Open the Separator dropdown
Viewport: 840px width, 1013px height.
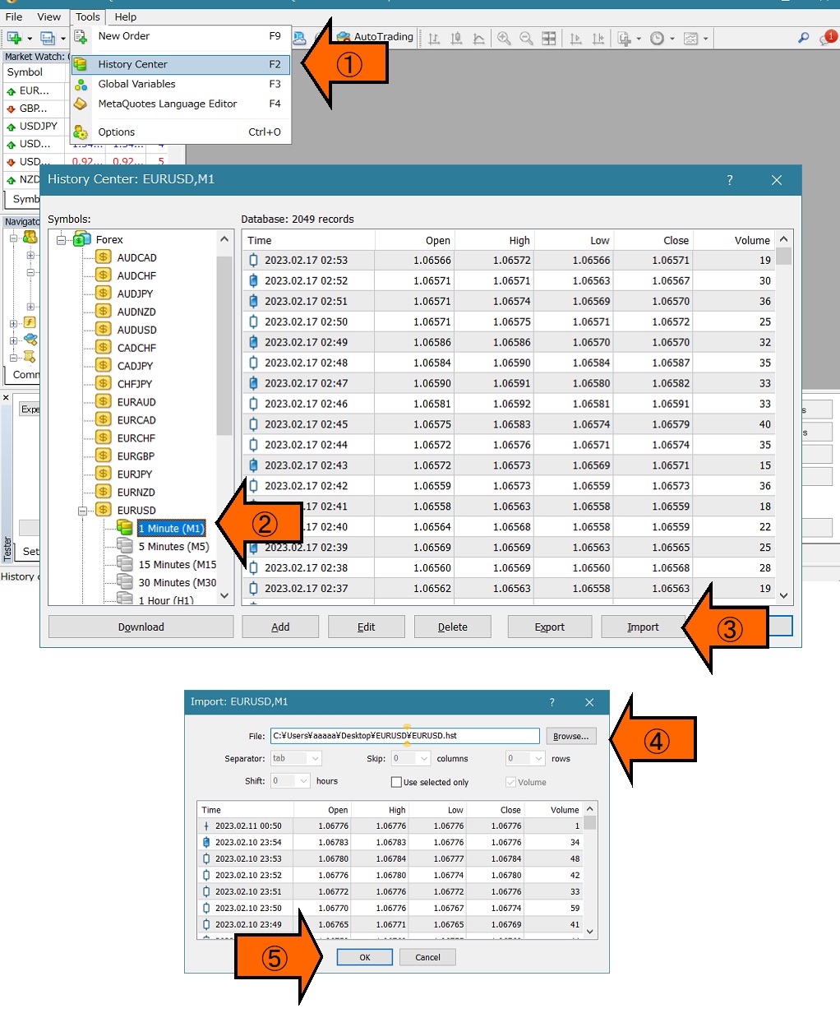pos(296,758)
